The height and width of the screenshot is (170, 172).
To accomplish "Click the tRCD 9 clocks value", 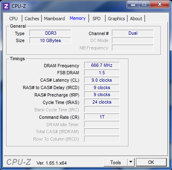I will (102, 87).
